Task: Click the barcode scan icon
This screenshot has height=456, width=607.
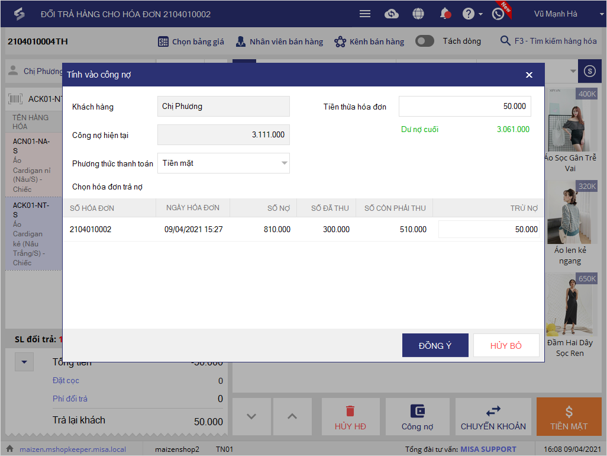Action: [x=15, y=99]
